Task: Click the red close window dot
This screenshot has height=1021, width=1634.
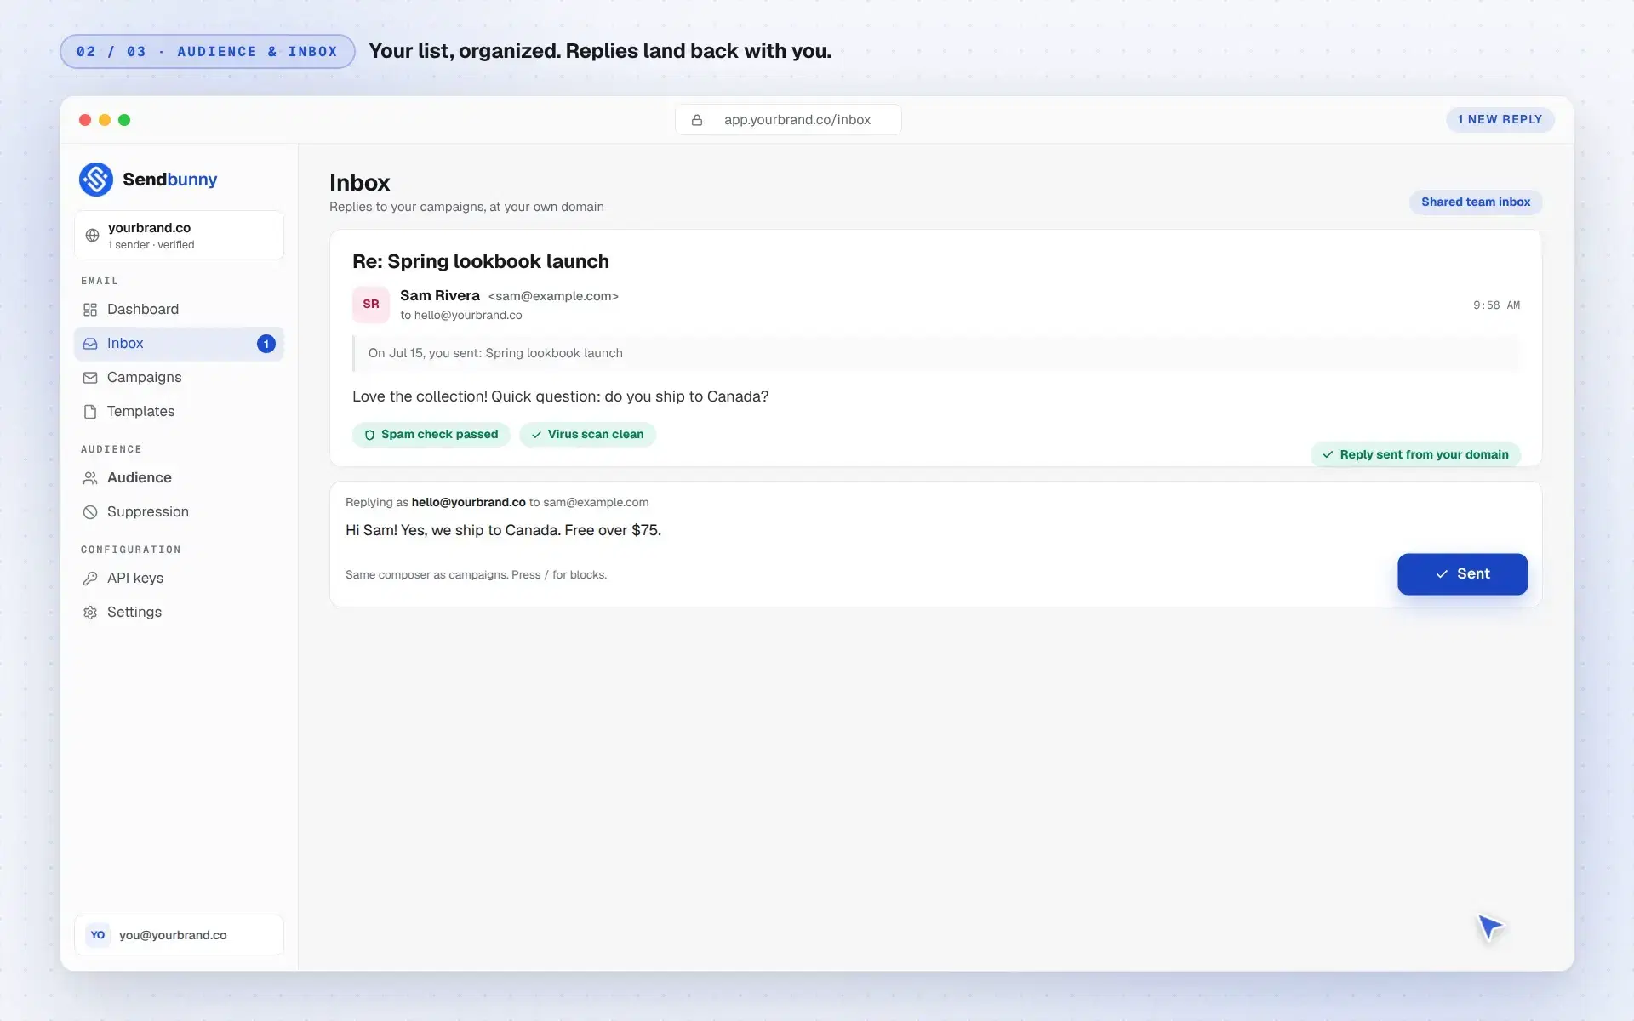Action: 85,120
